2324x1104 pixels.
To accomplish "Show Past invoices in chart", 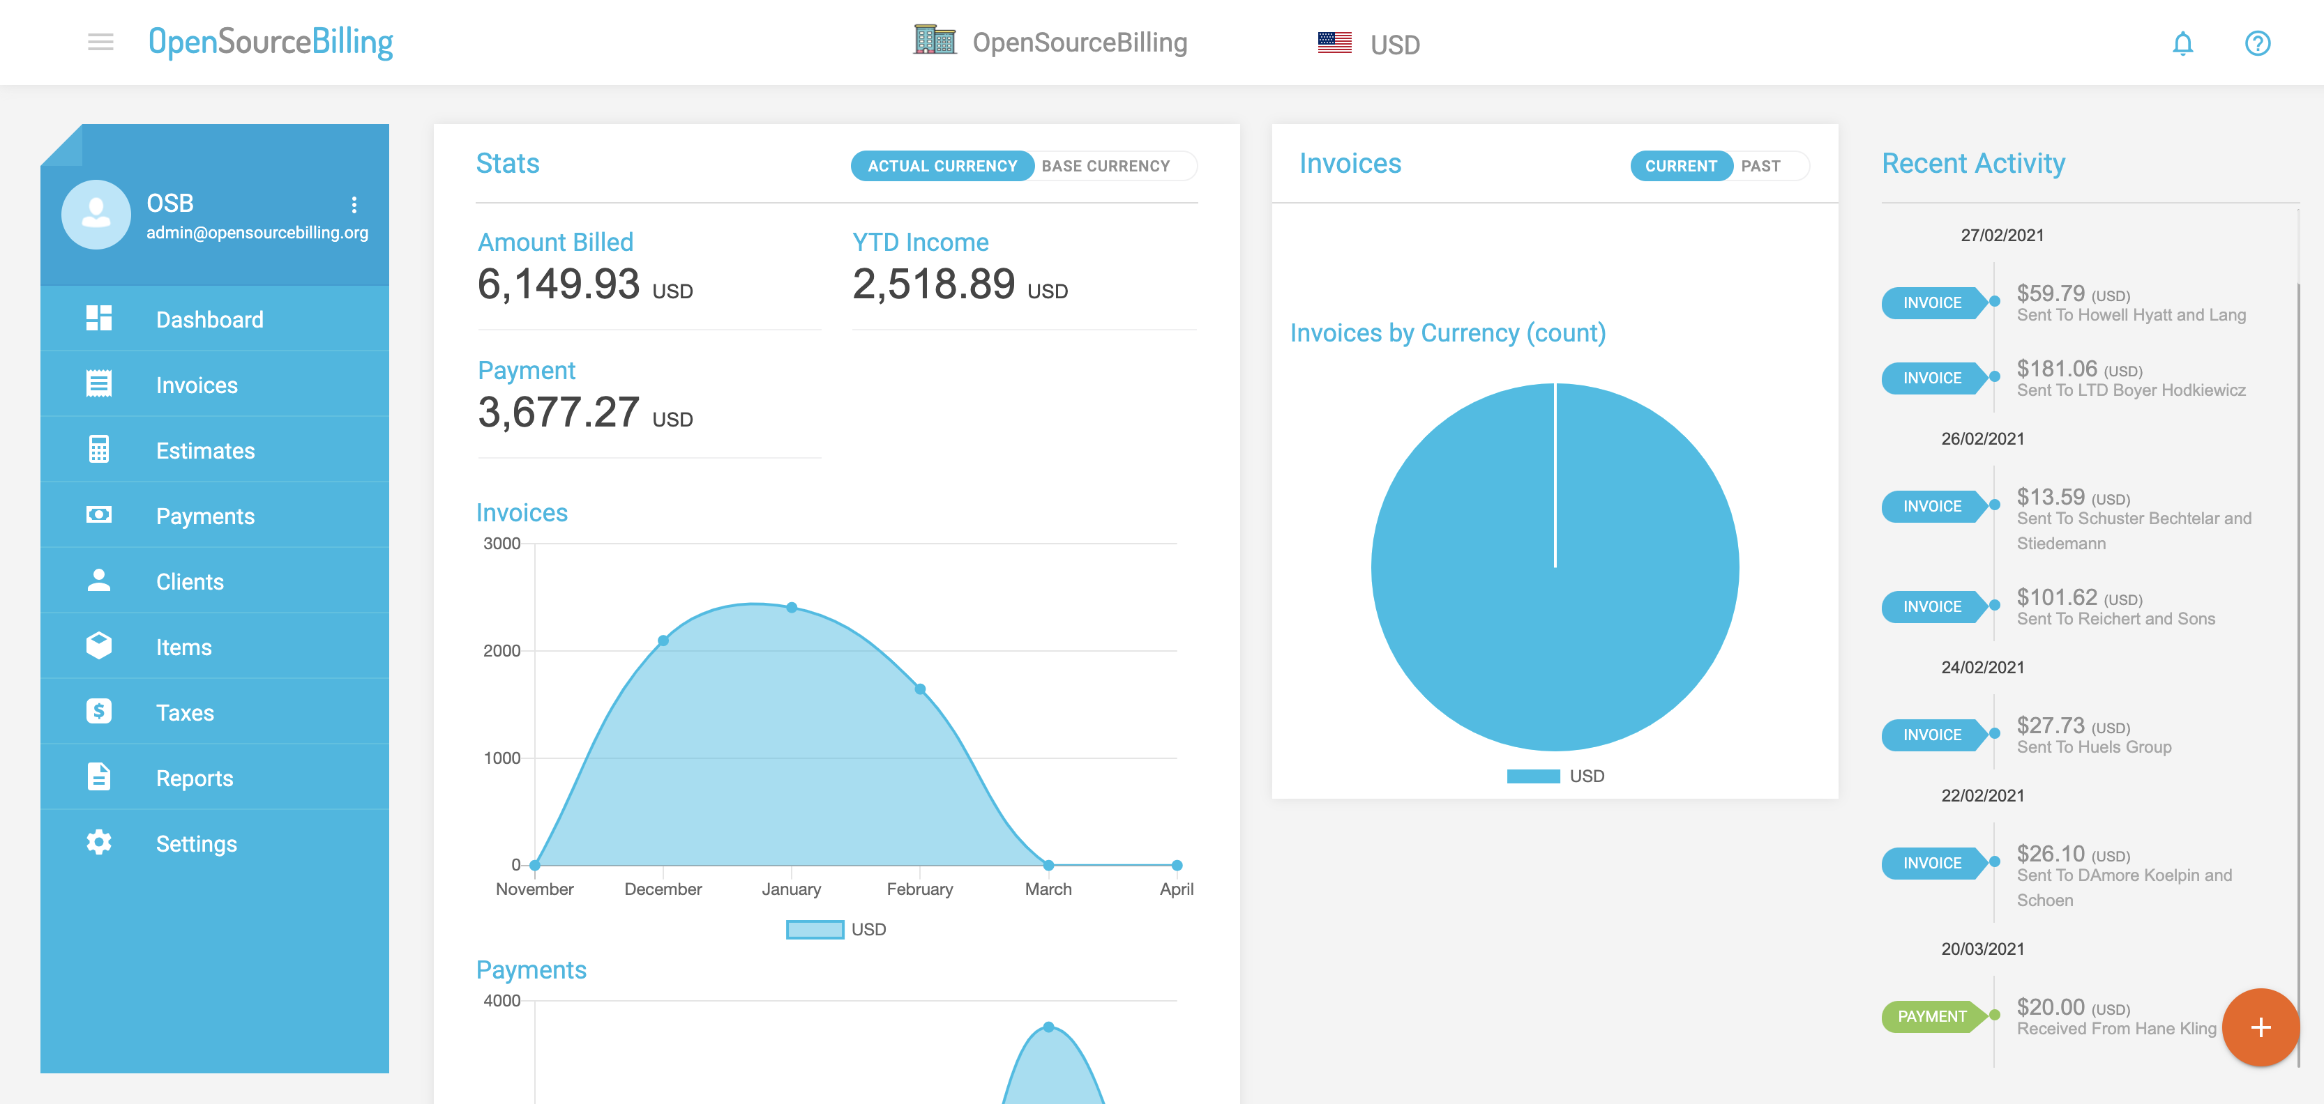I will pyautogui.click(x=1760, y=166).
